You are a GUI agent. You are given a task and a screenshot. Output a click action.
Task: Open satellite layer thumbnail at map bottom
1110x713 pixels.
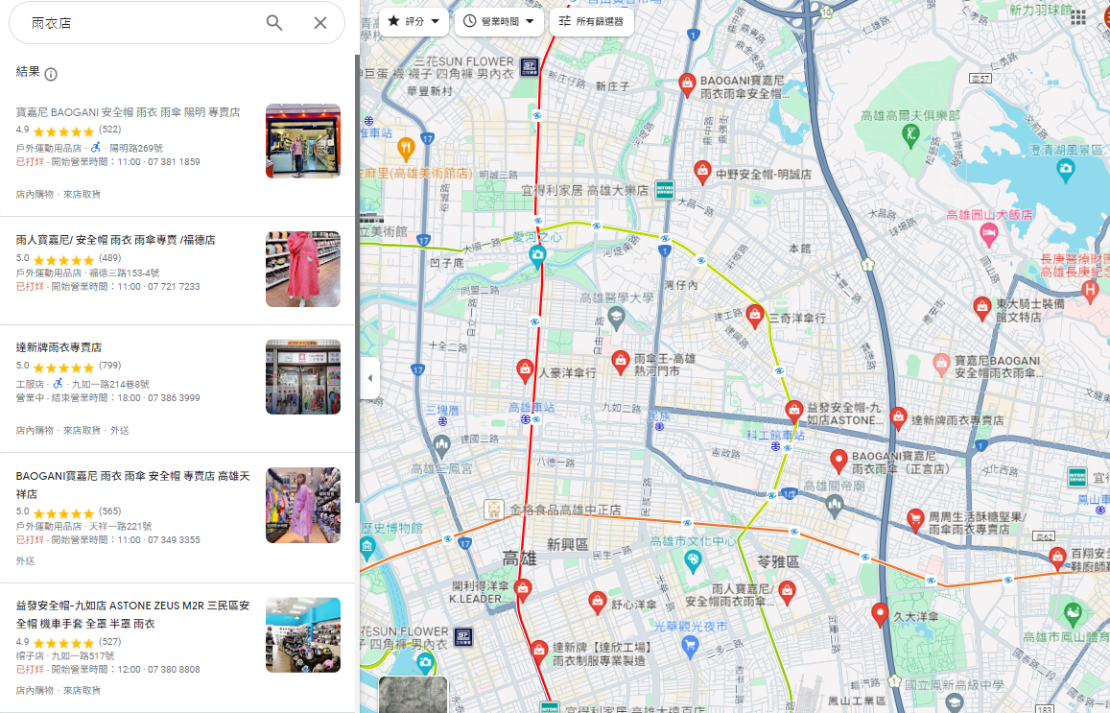(x=413, y=695)
